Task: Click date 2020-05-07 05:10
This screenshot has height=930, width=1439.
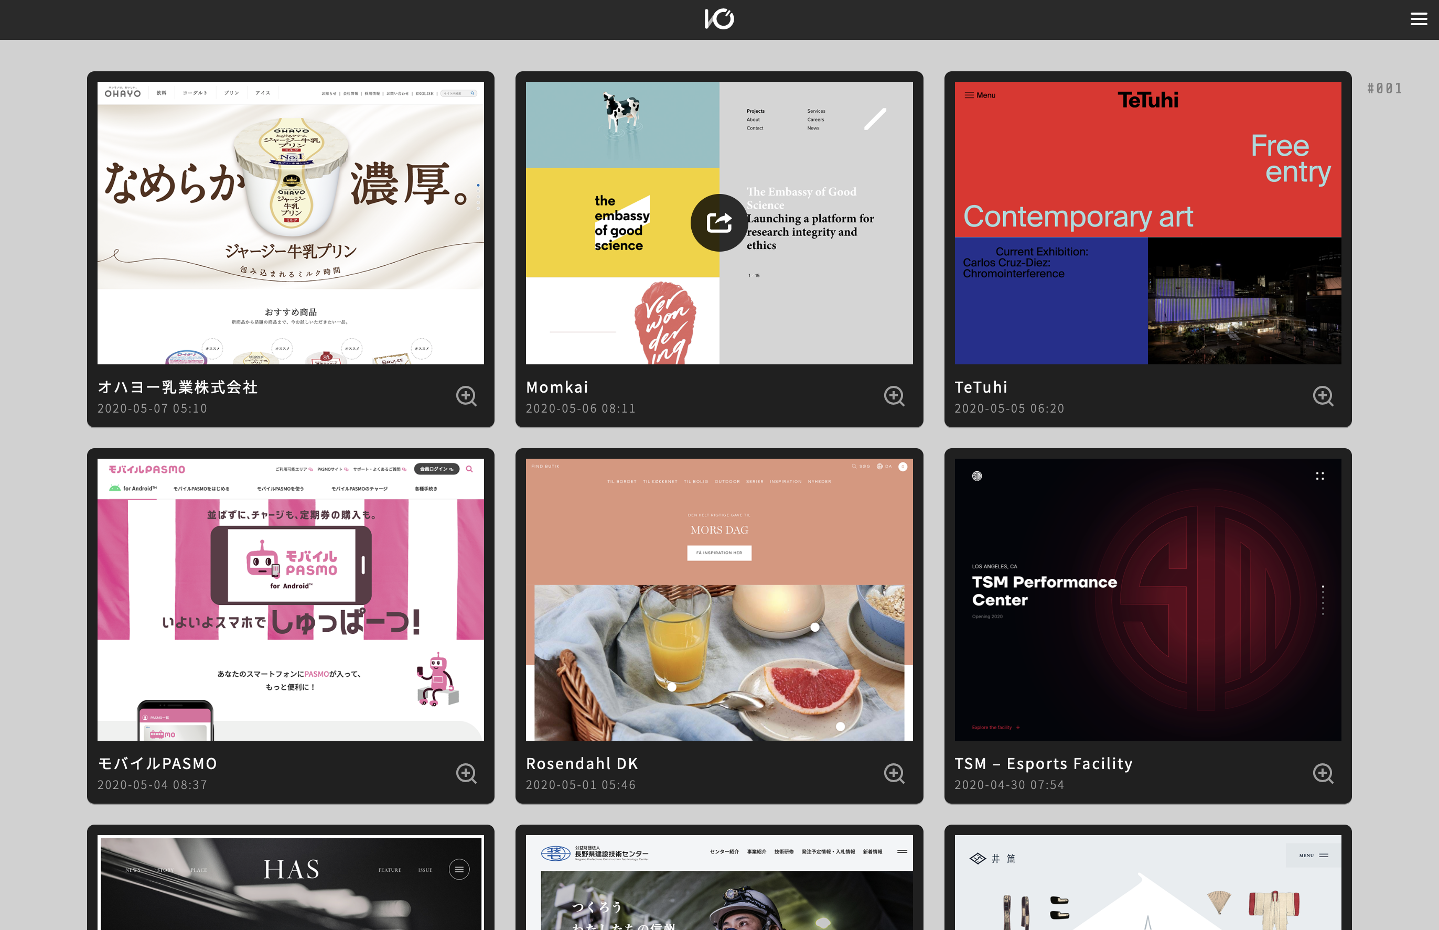Action: click(x=152, y=409)
